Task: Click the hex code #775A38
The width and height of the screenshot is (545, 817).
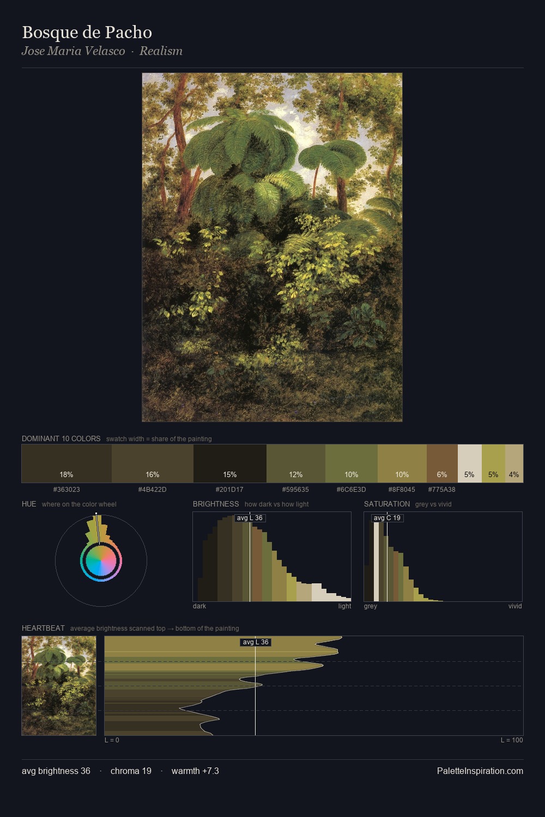Action: pos(441,490)
